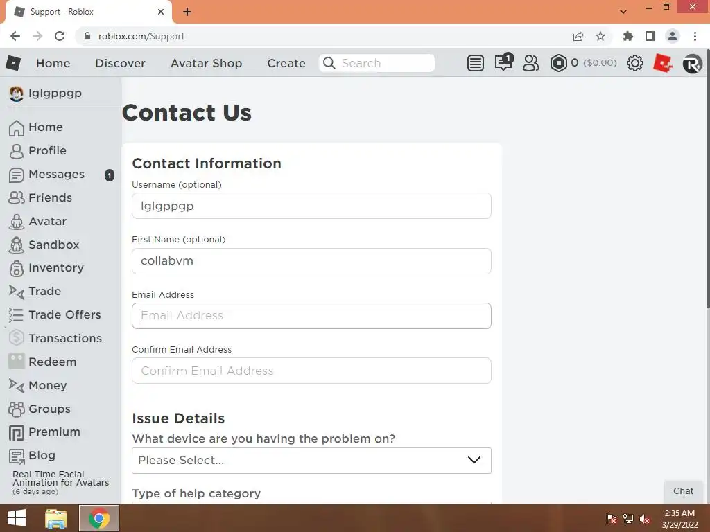The image size is (710, 532).
Task: Click the Groups icon in sidebar
Action: (17, 409)
